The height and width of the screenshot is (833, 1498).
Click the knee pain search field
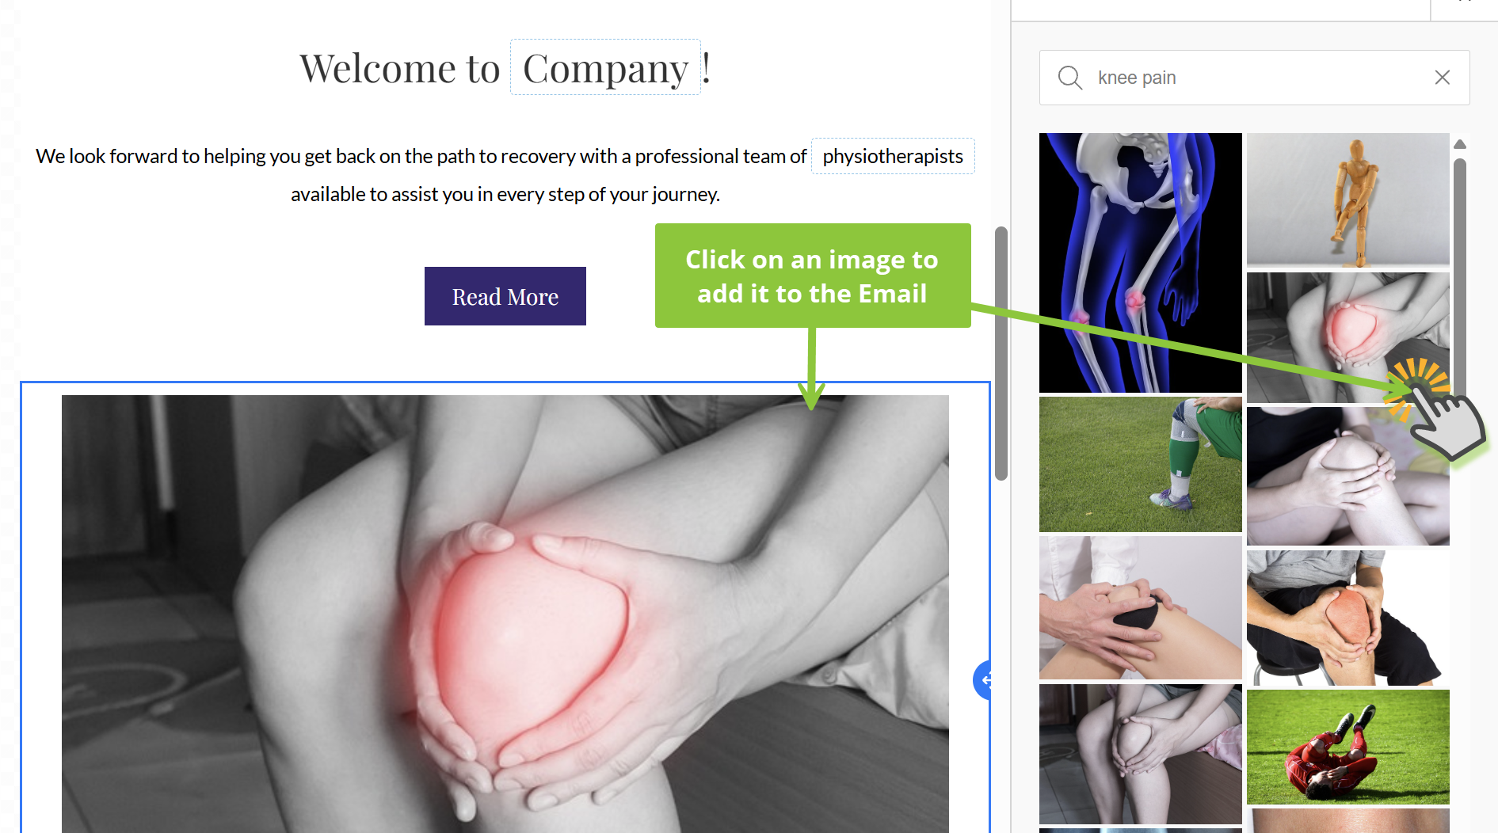[1254, 78]
